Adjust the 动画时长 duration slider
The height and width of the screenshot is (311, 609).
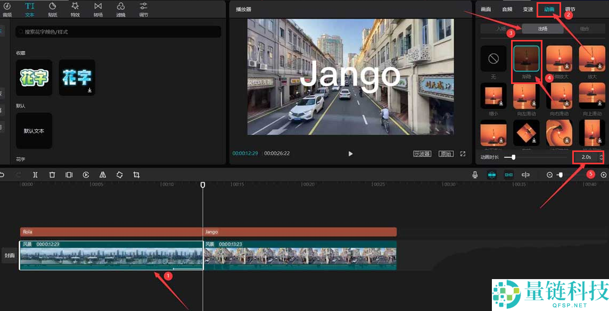pos(513,157)
